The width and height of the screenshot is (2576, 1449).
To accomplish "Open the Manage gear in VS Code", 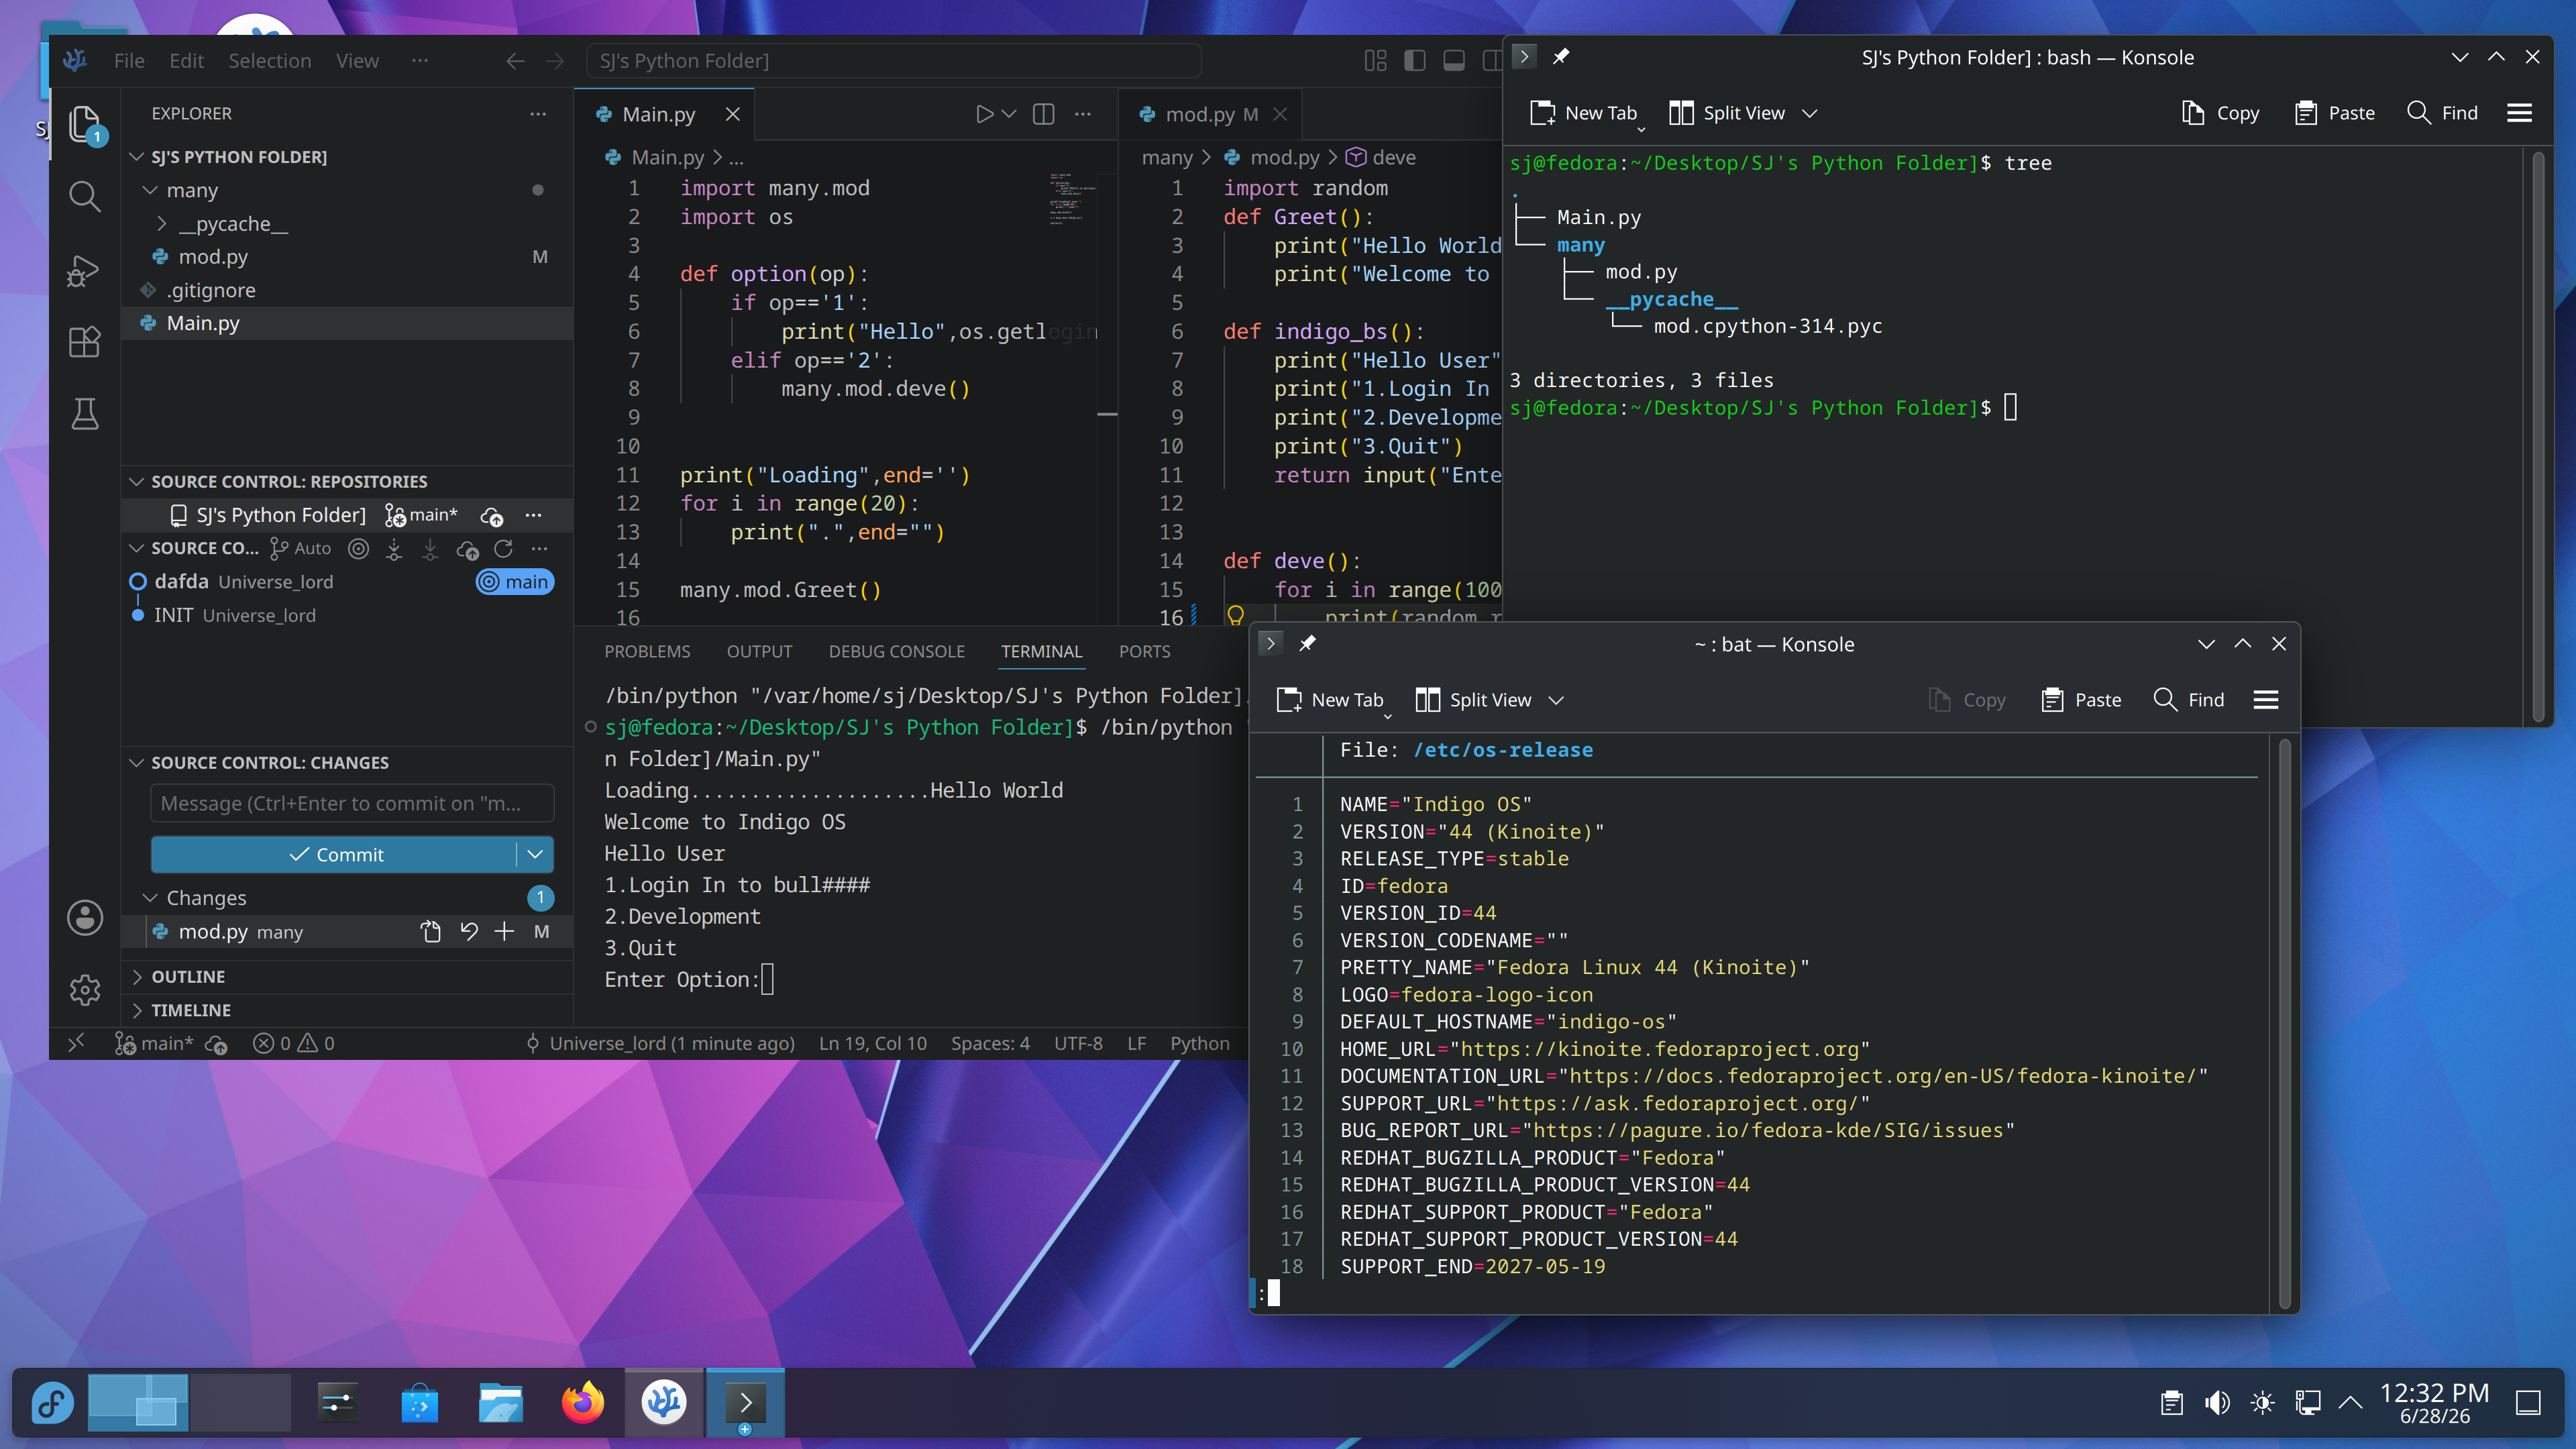I will (x=85, y=989).
